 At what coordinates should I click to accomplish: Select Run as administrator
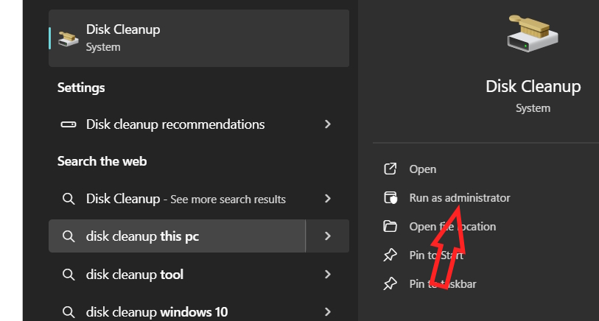[459, 198]
